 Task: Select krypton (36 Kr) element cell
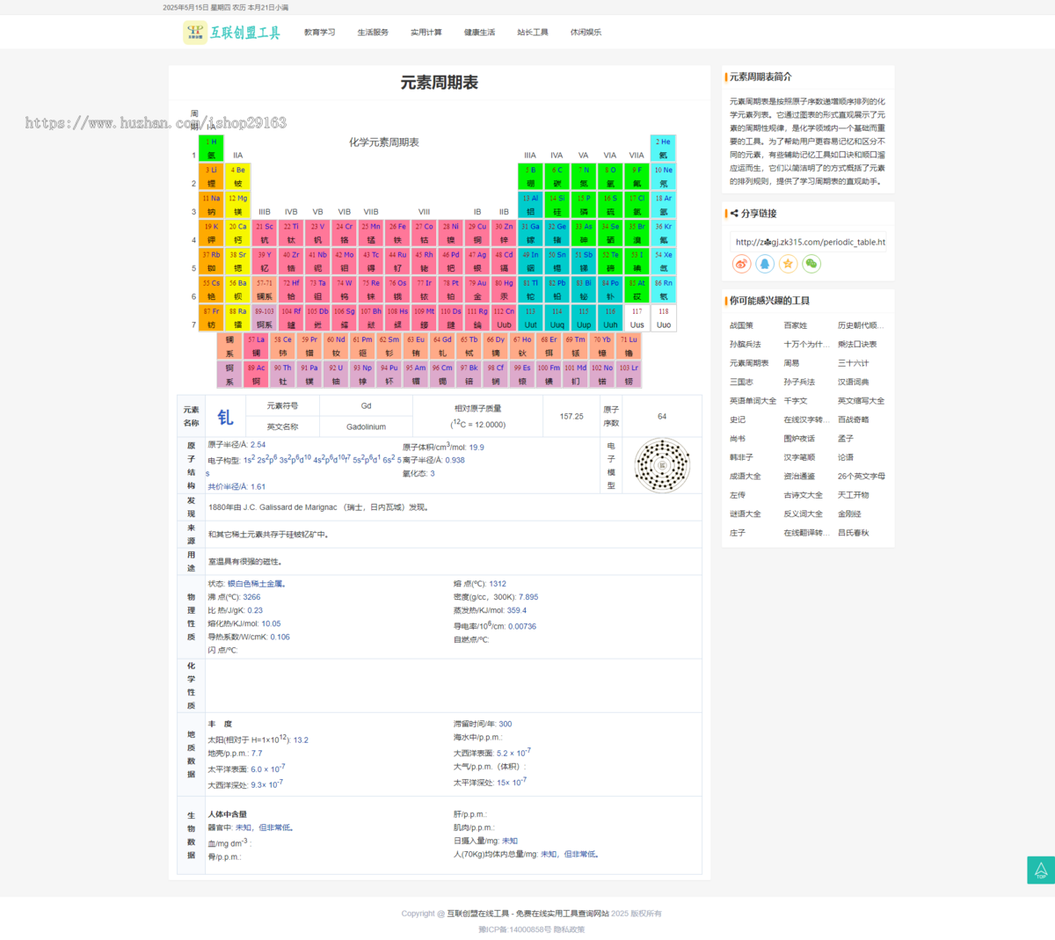click(x=663, y=232)
